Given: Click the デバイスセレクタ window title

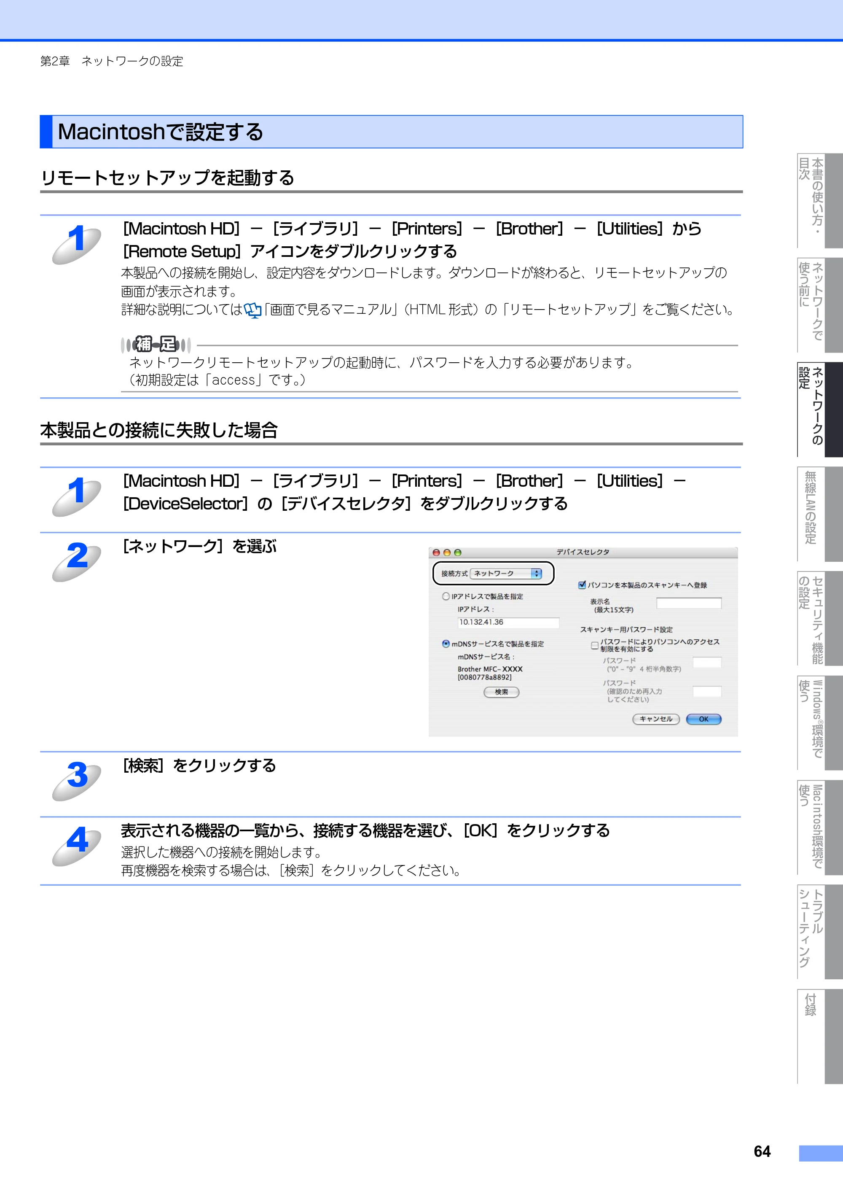Looking at the screenshot, I should (x=583, y=552).
